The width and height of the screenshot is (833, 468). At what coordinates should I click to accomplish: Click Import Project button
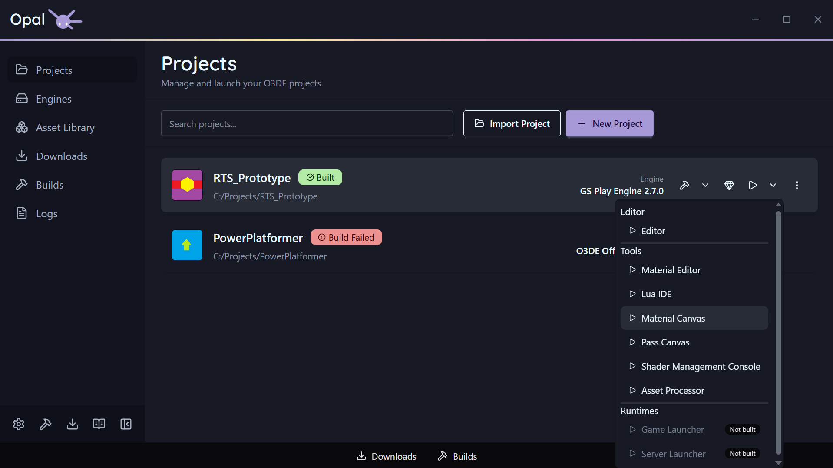point(512,123)
